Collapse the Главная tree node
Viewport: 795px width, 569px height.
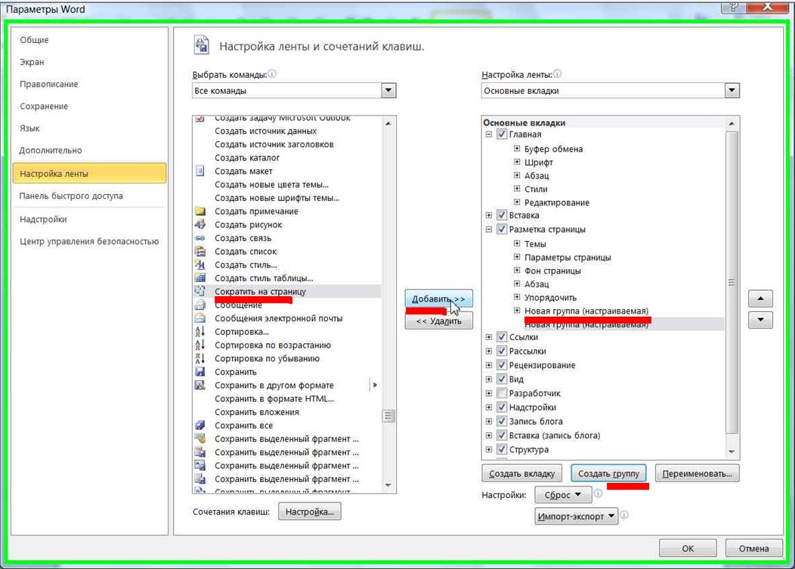(x=489, y=135)
